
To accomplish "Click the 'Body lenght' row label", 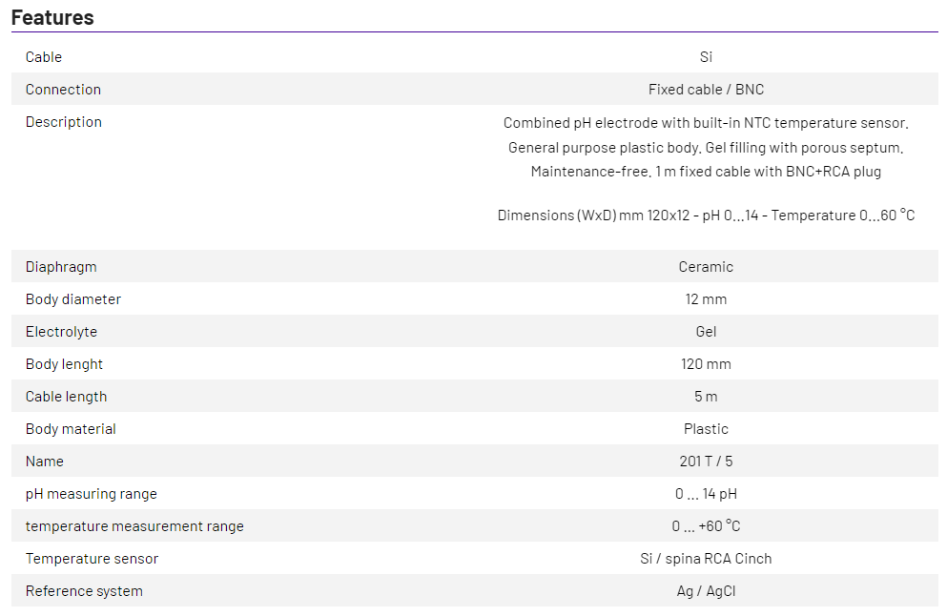I will (64, 364).
